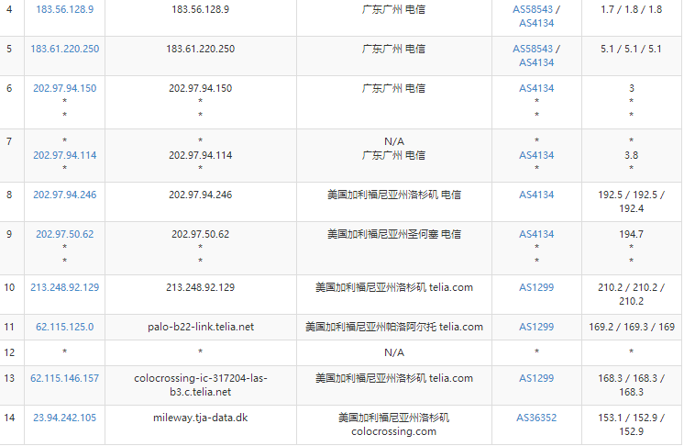Select hostname mileway.tja-data.dk
Viewport: 684px width, 446px height.
coord(201,418)
